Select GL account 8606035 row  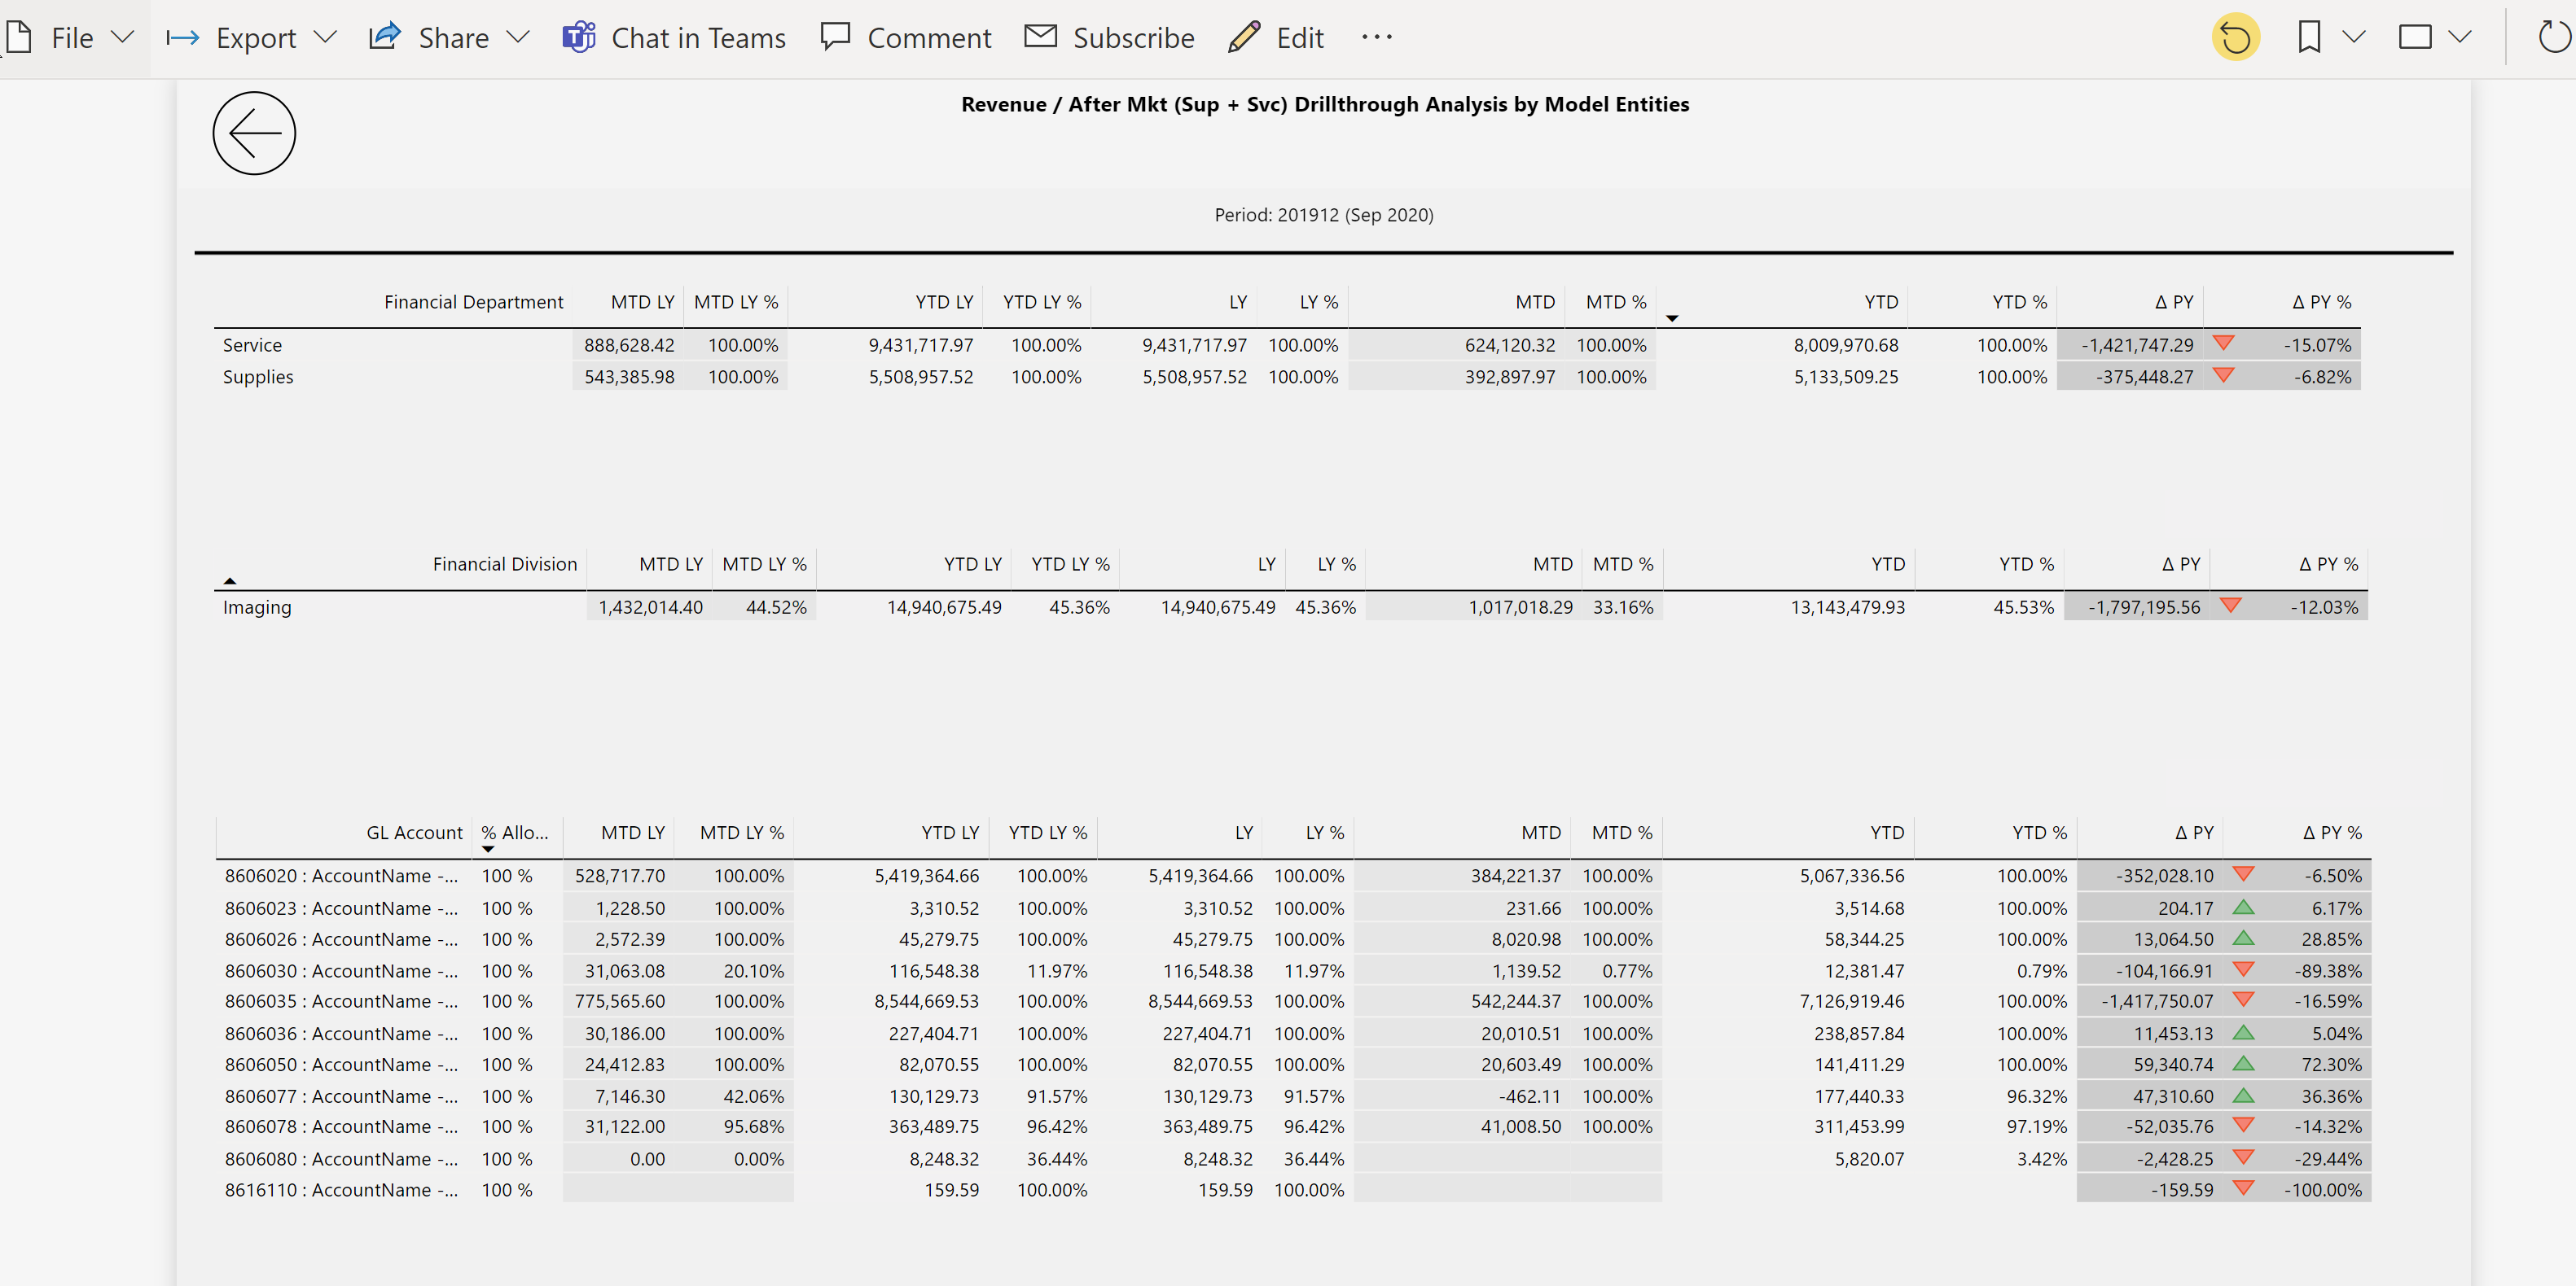click(x=1293, y=1001)
